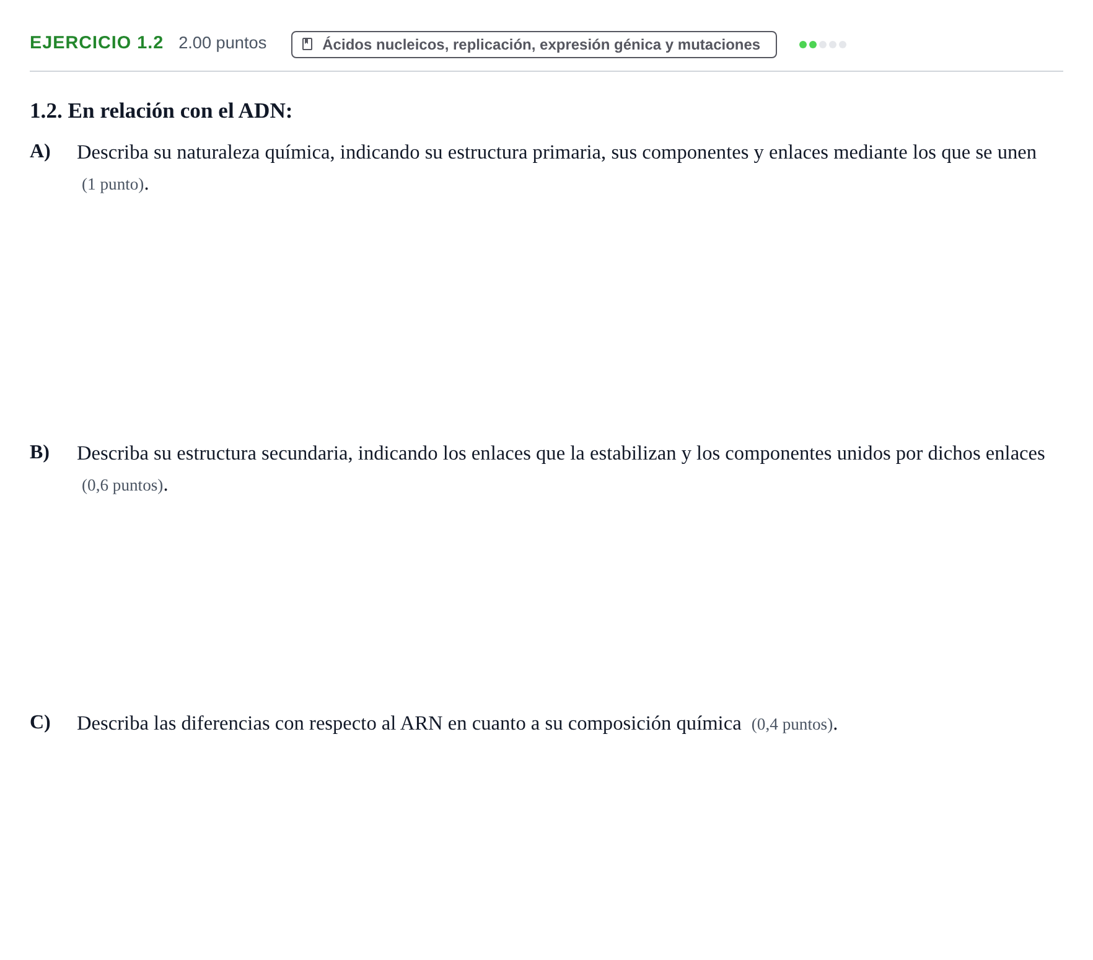This screenshot has width=1093, height=960.
Task: Click the green difficulty dots indicator
Action: click(x=823, y=45)
